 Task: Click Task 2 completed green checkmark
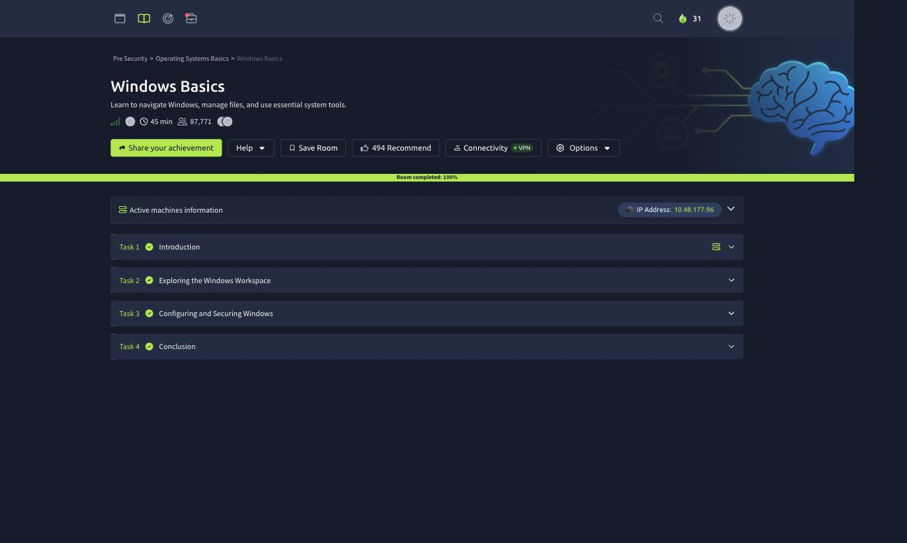(x=149, y=281)
